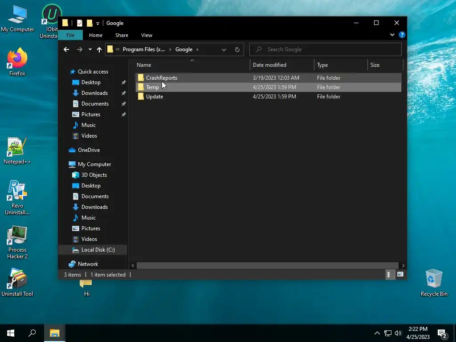Image resolution: width=456 pixels, height=342 pixels.
Task: Refresh the Google folder view
Action: [237, 49]
